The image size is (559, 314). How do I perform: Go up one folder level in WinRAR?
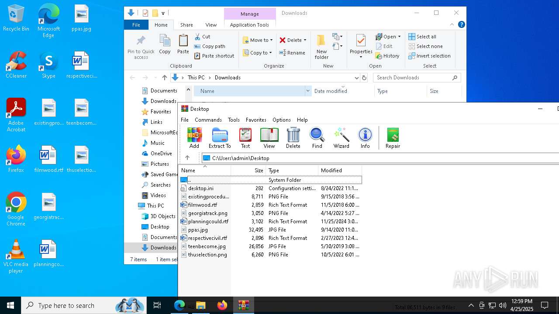[187, 158]
